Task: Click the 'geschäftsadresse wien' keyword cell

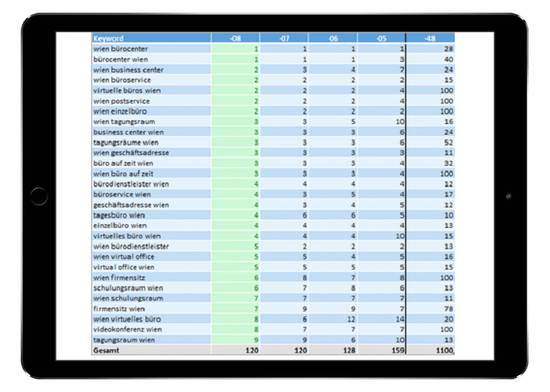Action: 150,205
